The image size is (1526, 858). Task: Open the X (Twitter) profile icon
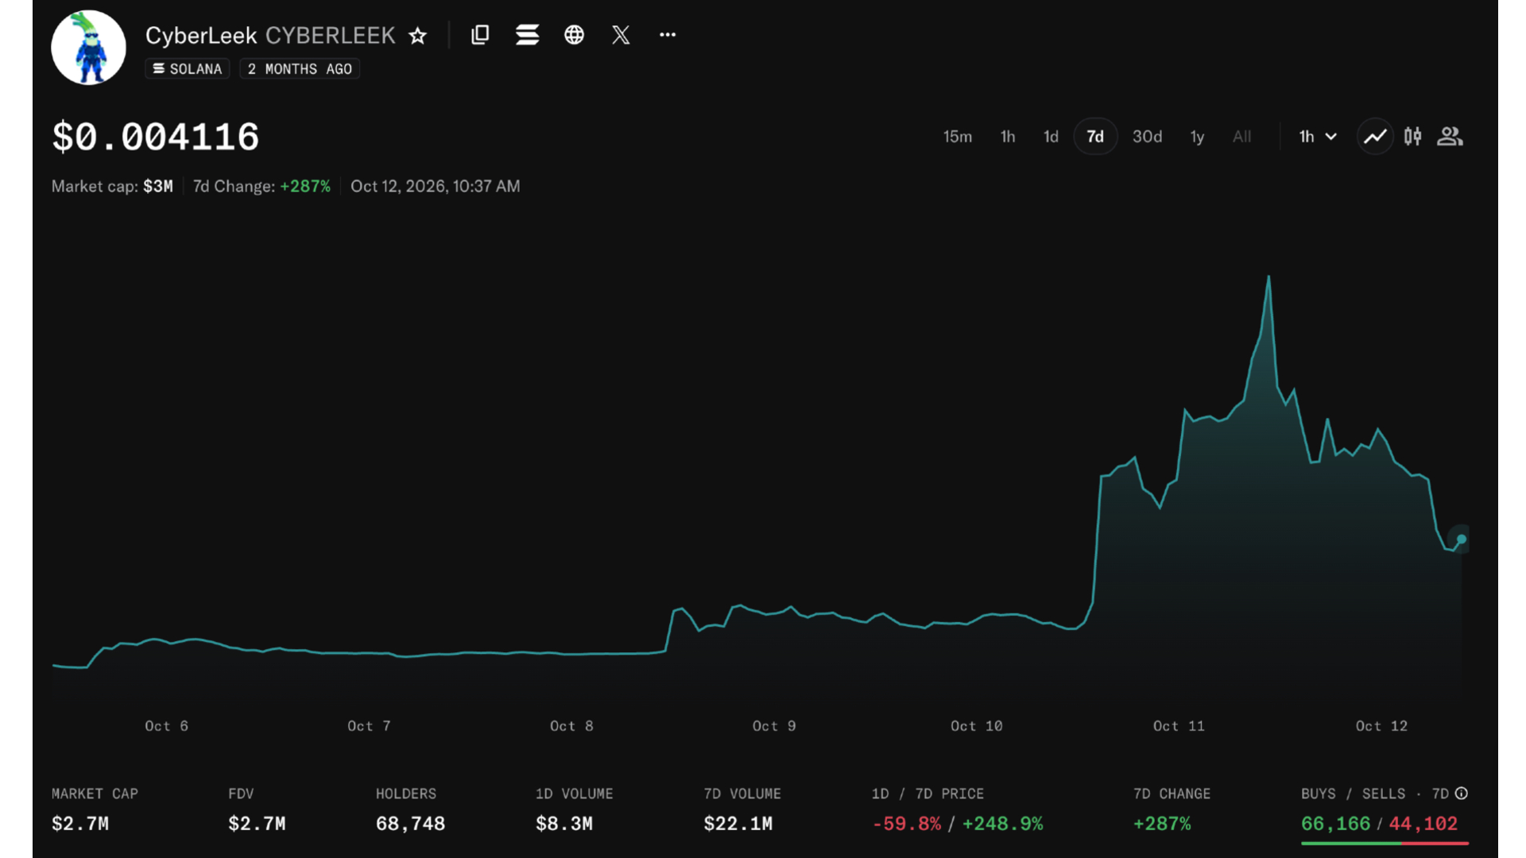621,35
